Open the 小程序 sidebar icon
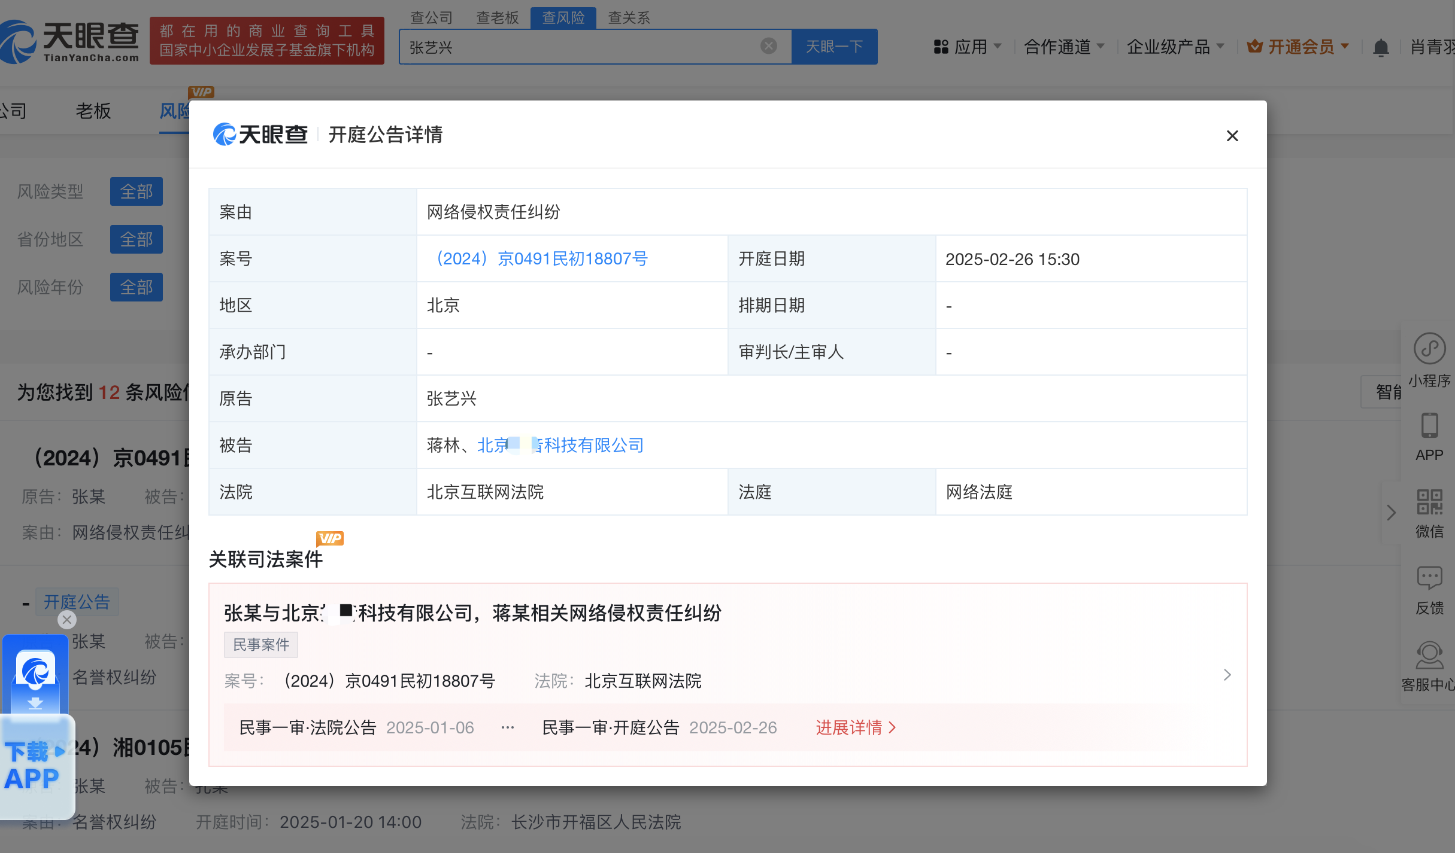Image resolution: width=1455 pixels, height=853 pixels. click(1429, 360)
